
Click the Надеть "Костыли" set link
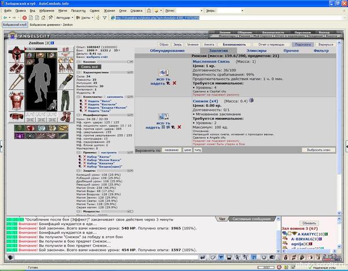tap(102, 104)
